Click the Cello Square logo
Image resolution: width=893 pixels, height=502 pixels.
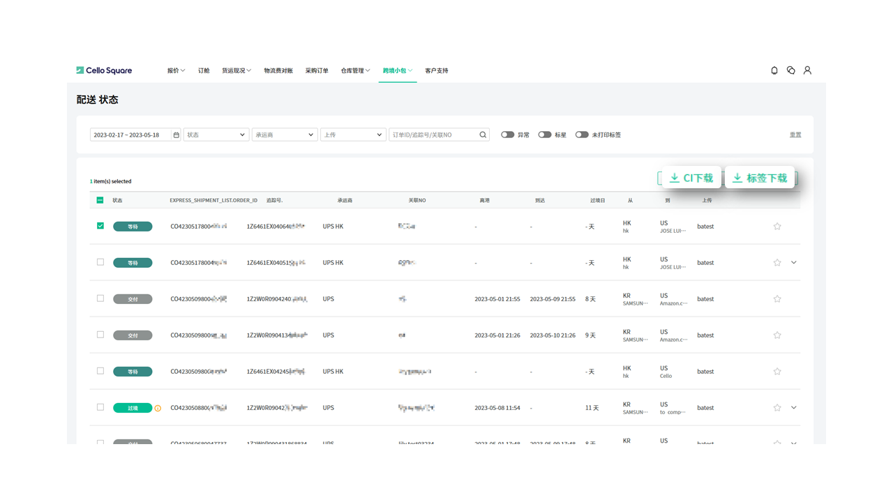coord(104,70)
